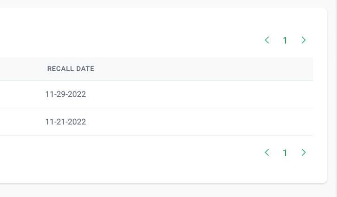Click the 11-21-2022 recall date cell
This screenshot has height=197, width=337.
[65, 122]
